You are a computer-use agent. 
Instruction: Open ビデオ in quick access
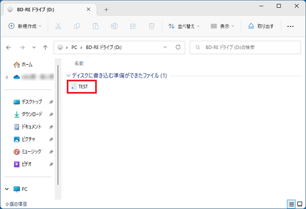[22, 164]
